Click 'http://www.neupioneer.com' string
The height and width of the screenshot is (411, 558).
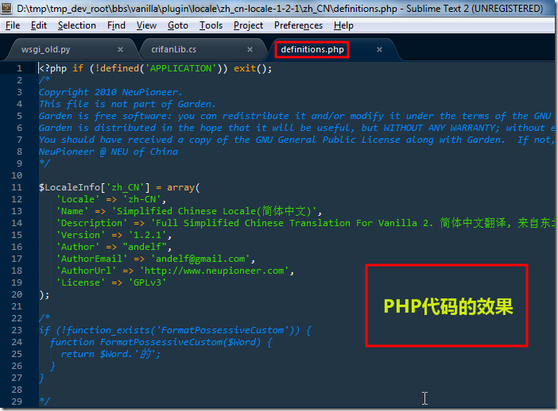215,271
